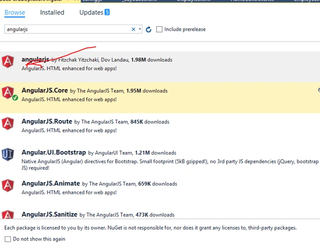Screen dimensions: 320x245
Task: Click the Updates count badge 5
Action: tap(107, 12)
